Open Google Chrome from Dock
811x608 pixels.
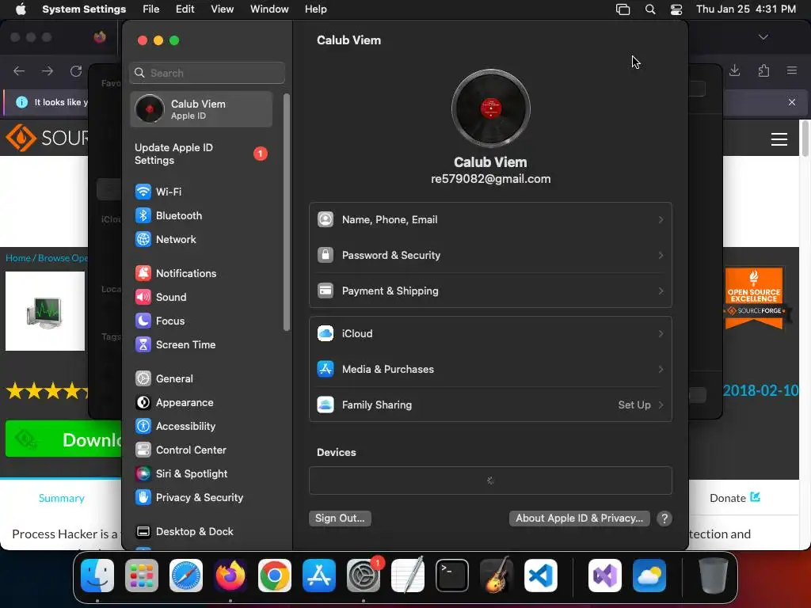(275, 576)
